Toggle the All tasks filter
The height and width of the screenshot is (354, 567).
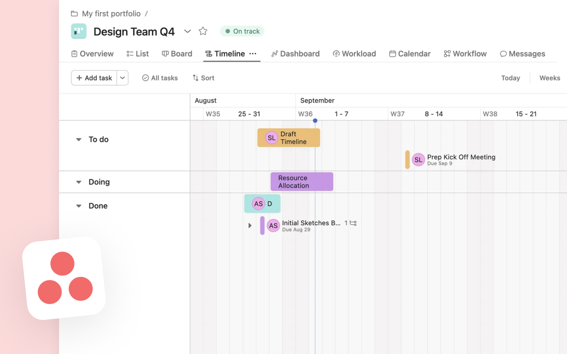(160, 78)
